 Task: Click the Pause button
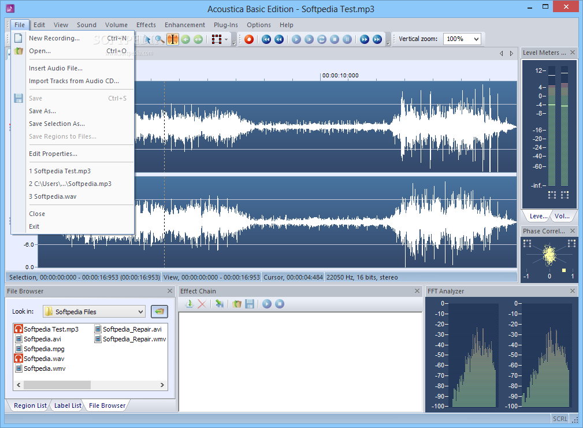[x=347, y=39]
